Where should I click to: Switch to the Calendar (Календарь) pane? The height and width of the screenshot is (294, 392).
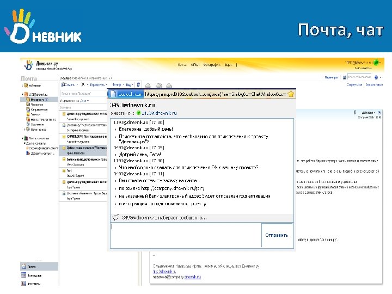39,275
